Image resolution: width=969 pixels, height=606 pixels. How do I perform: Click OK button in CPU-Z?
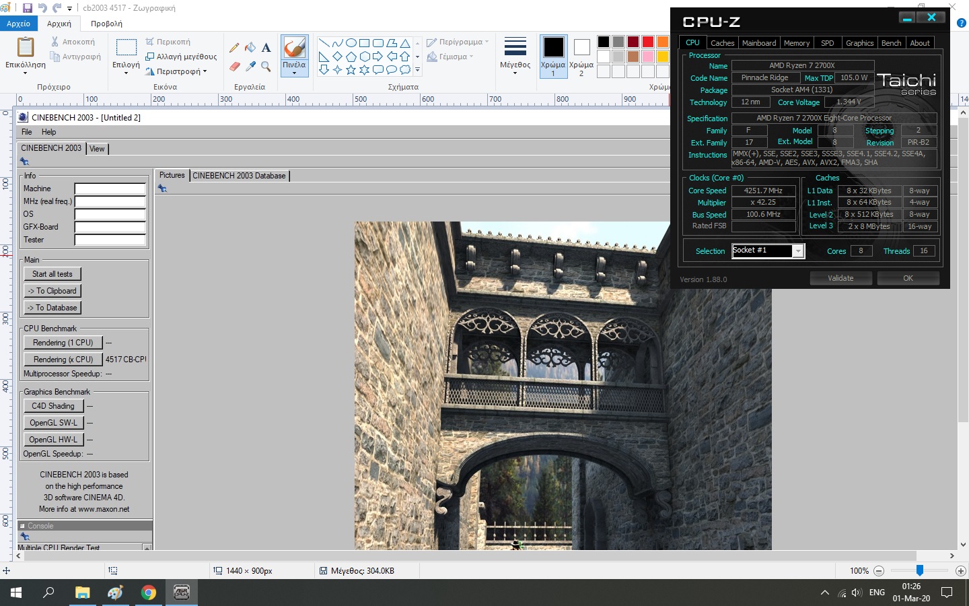[908, 278]
